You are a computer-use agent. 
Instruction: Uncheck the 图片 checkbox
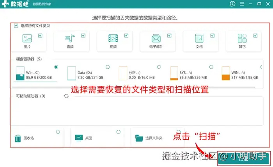coord(40,36)
